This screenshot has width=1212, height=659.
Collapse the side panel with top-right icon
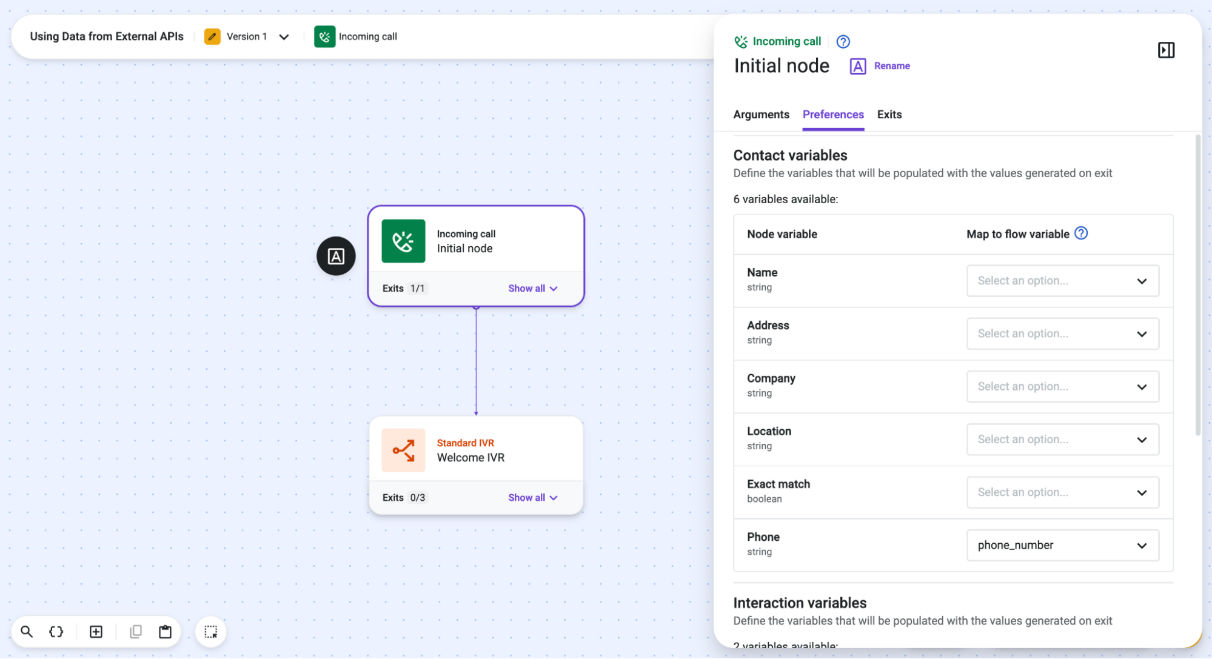(1166, 50)
